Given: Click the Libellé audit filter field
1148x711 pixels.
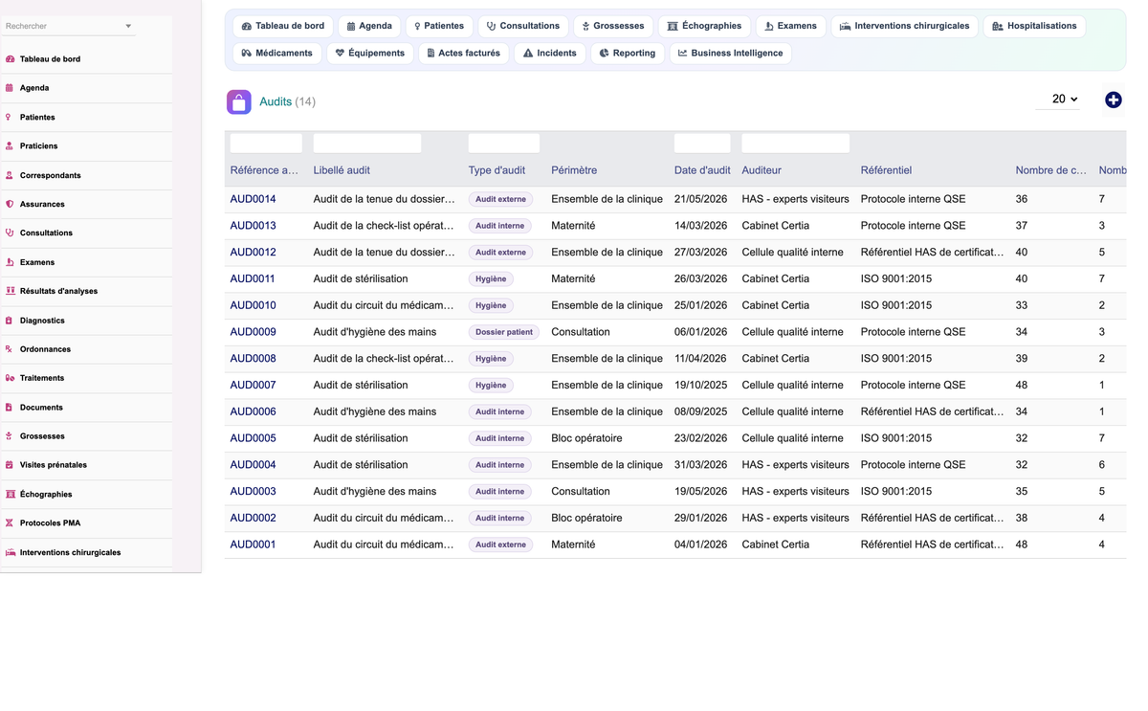Looking at the screenshot, I should [367, 144].
